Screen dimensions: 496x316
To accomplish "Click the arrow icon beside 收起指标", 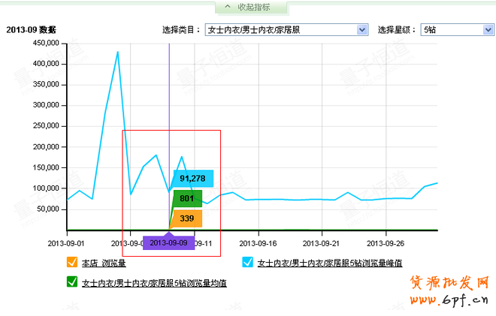I will 227,8.
